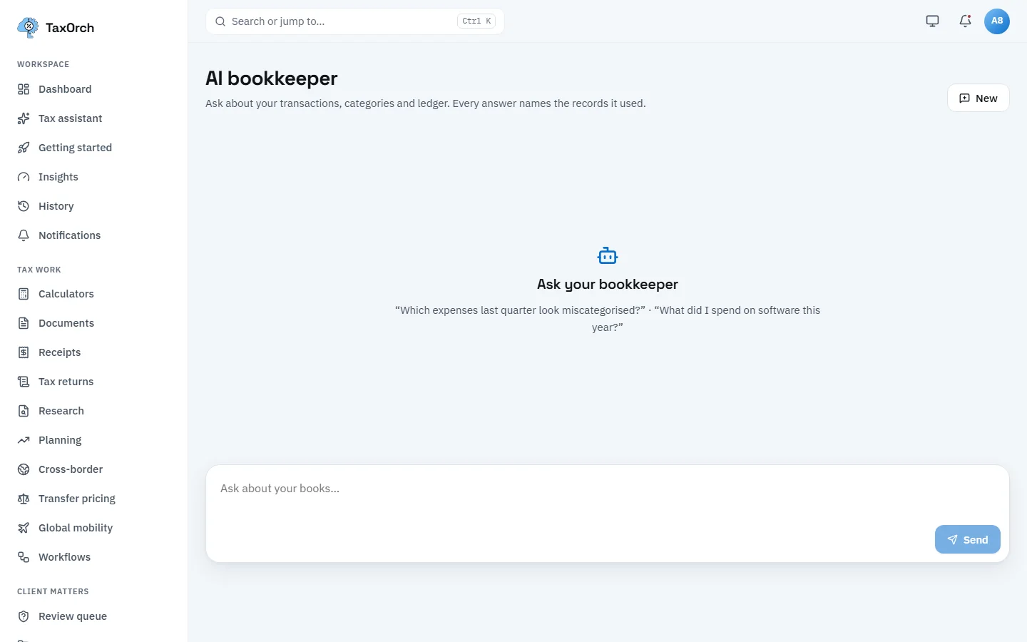The height and width of the screenshot is (642, 1027).
Task: Click the Global mobility plane icon
Action: pyautogui.click(x=24, y=528)
